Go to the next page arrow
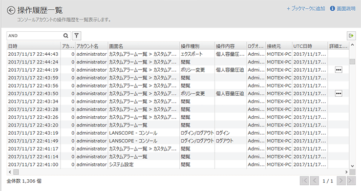This screenshot has height=191, width=361. [x=341, y=181]
